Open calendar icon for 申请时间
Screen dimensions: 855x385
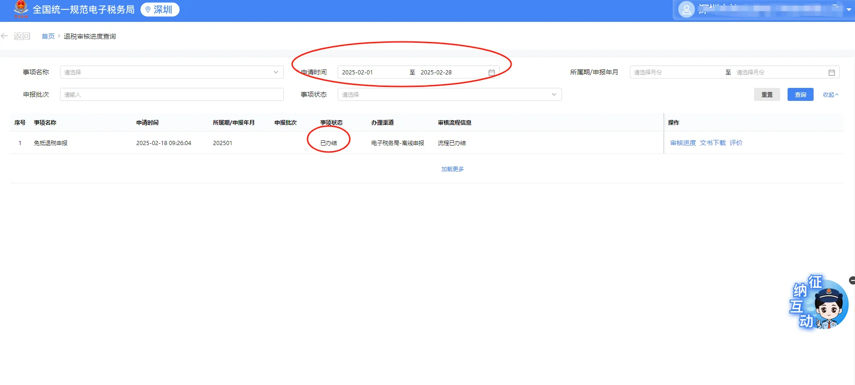491,73
